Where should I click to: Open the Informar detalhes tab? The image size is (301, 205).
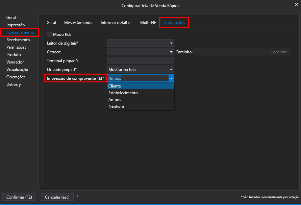(116, 23)
